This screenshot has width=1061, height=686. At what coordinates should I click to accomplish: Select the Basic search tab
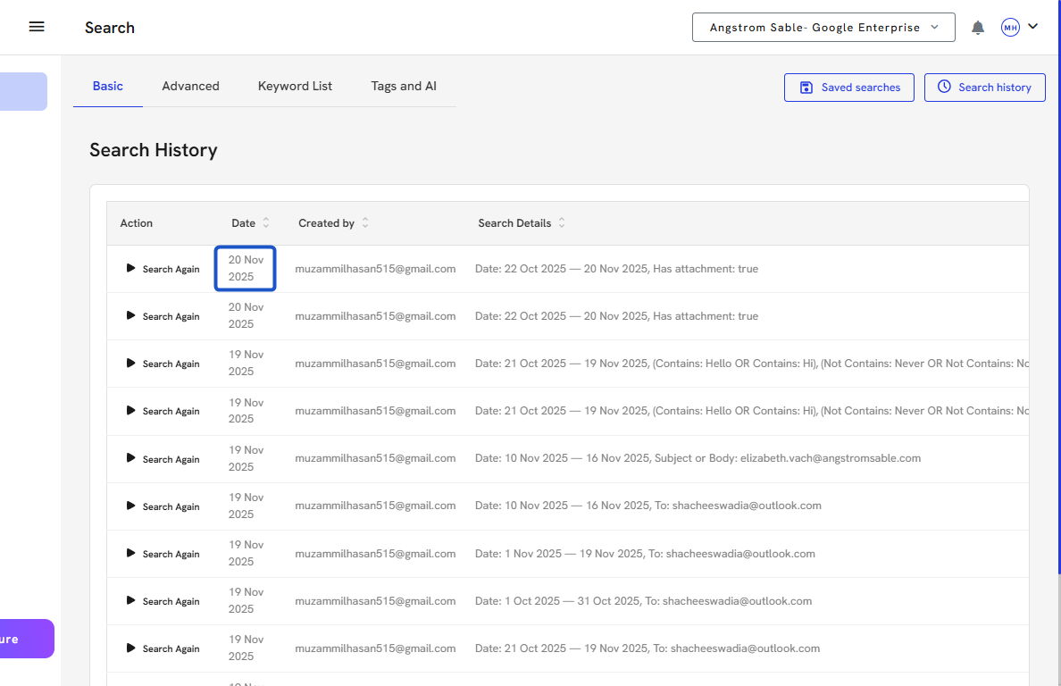[108, 87]
